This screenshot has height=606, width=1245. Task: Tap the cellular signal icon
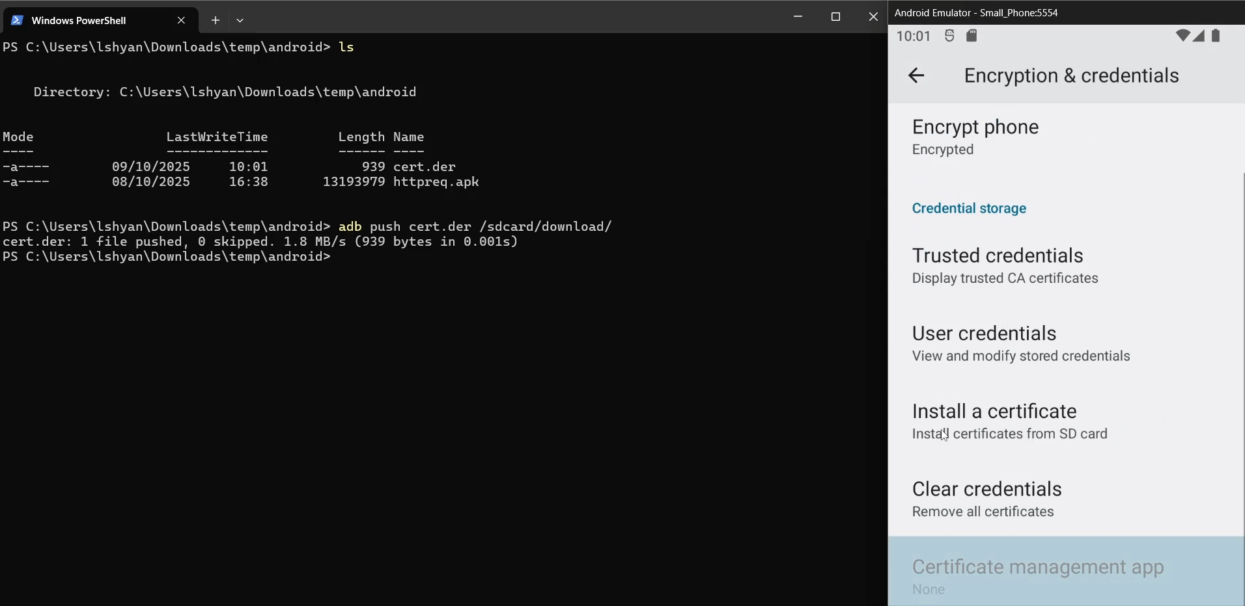point(1199,36)
